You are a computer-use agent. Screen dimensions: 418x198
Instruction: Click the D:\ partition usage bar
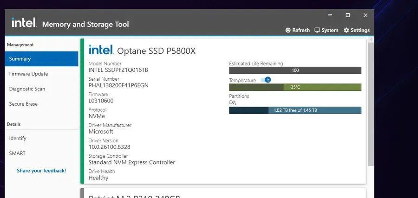(295, 110)
